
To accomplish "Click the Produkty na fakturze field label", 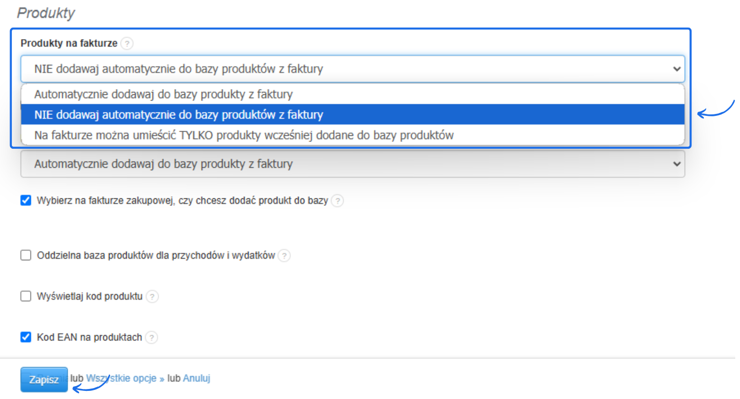I will coord(69,43).
